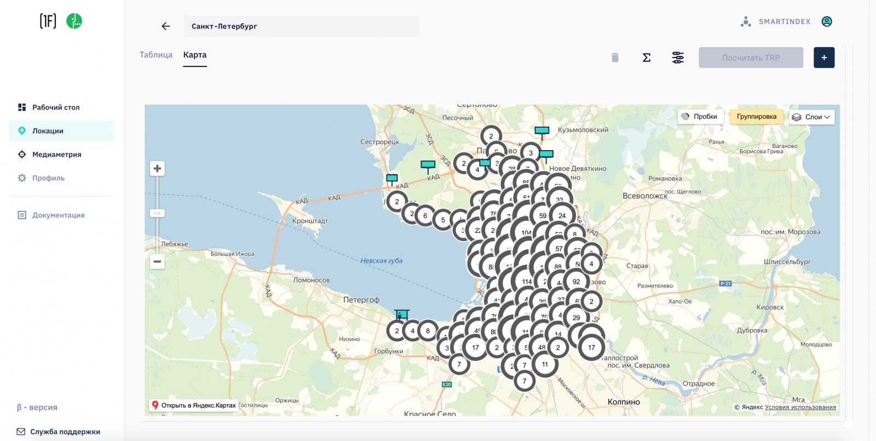Zoom out the map with minus button

point(157,261)
